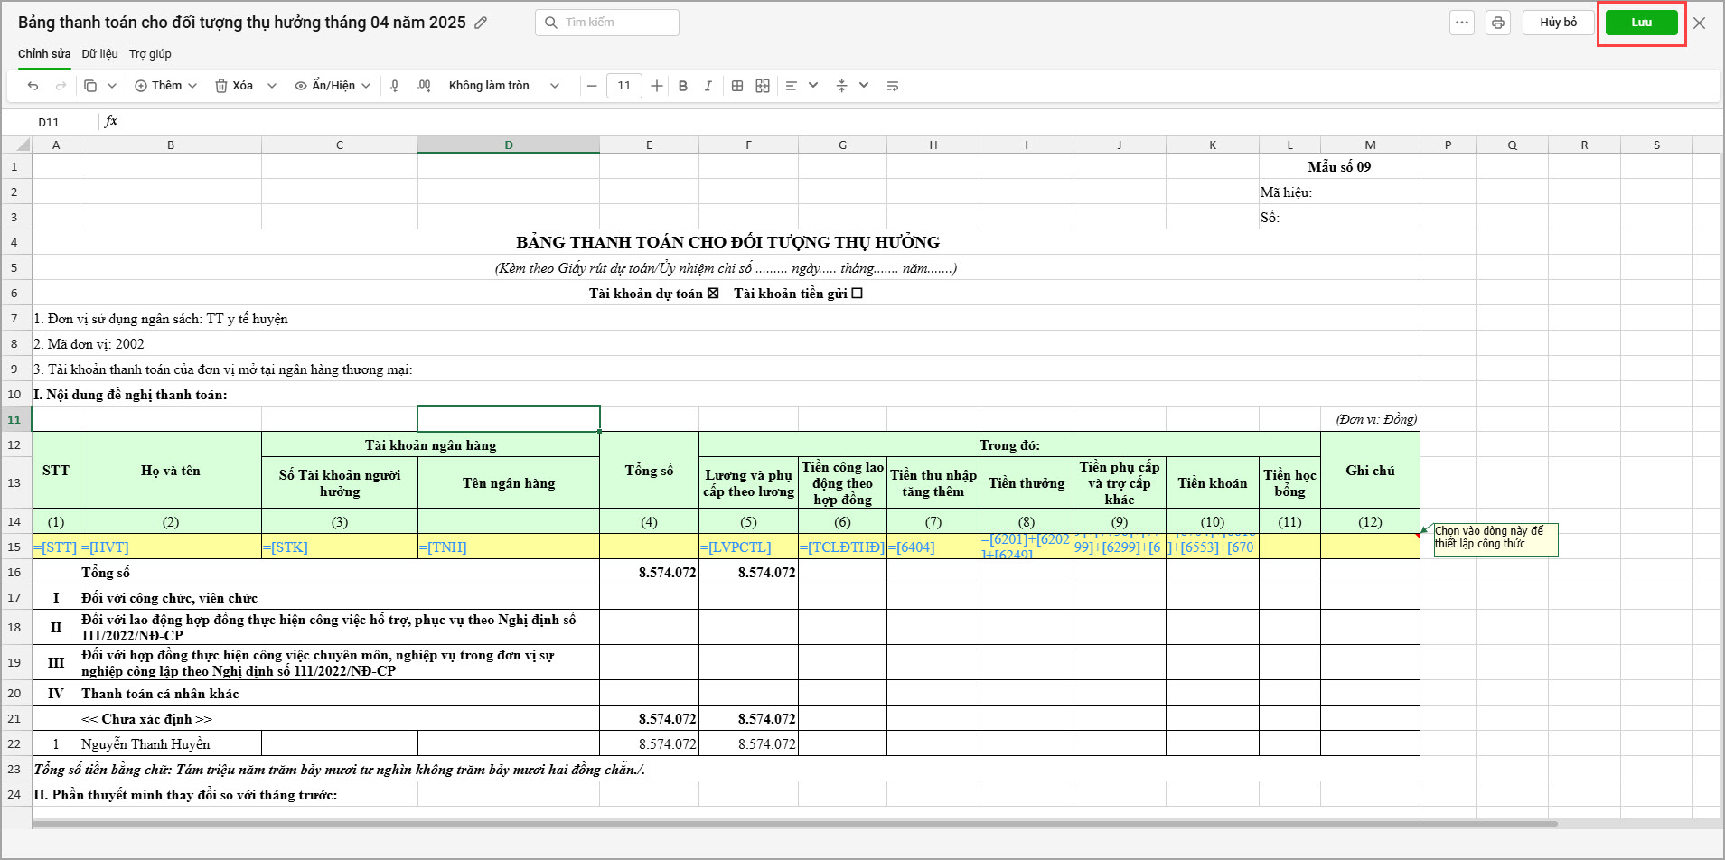Click the cell borders icon
The height and width of the screenshot is (860, 1725).
coord(737,86)
